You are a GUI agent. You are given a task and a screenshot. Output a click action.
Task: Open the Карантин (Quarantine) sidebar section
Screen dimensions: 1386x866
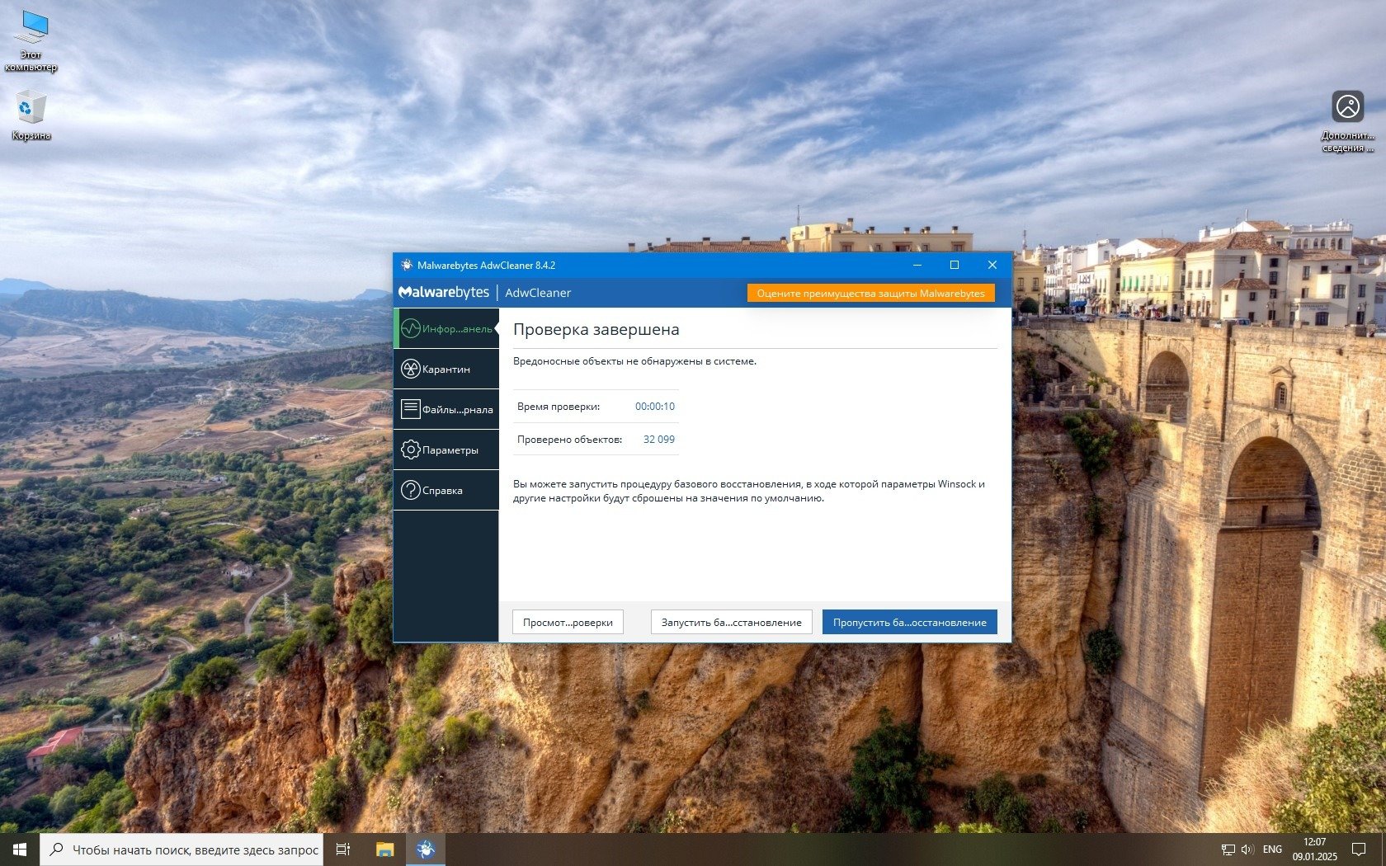446,369
